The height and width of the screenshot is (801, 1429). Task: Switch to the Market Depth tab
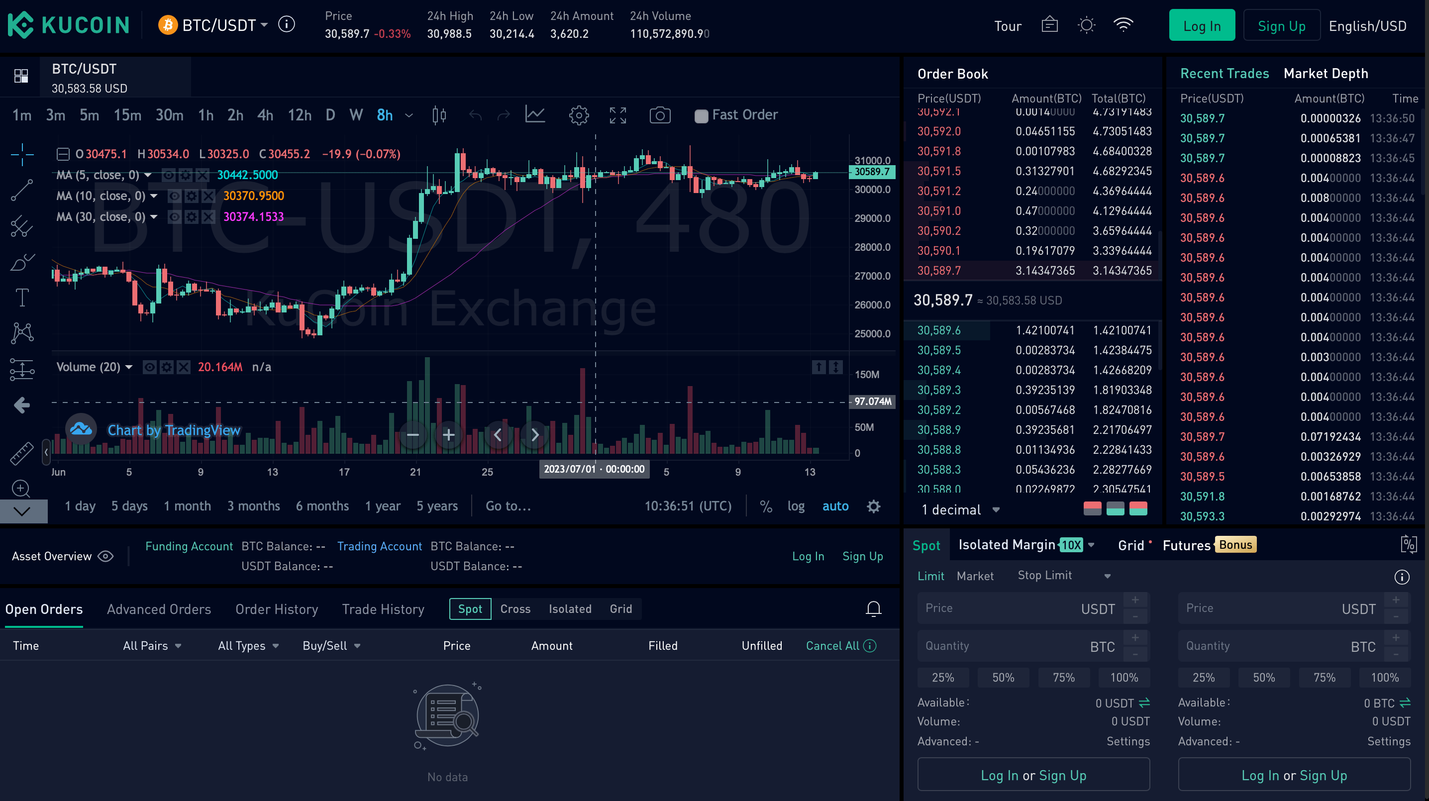(1326, 74)
